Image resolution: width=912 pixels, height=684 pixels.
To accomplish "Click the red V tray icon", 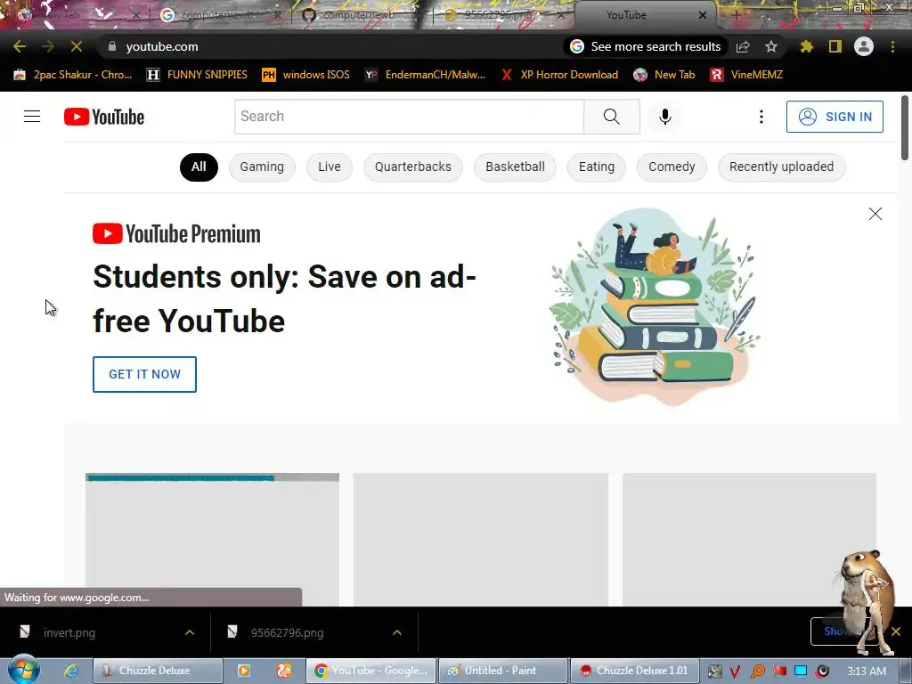I will tap(735, 672).
